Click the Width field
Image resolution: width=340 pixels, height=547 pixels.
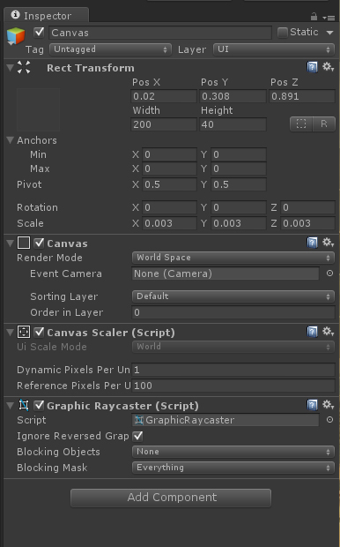point(164,124)
